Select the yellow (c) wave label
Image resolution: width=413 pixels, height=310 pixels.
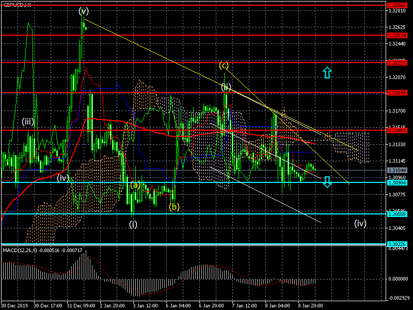pos(224,65)
